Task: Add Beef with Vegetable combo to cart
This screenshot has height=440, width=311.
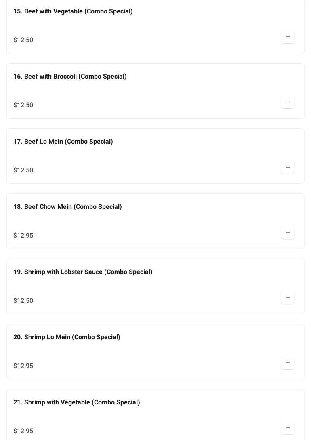Action: pos(288,37)
